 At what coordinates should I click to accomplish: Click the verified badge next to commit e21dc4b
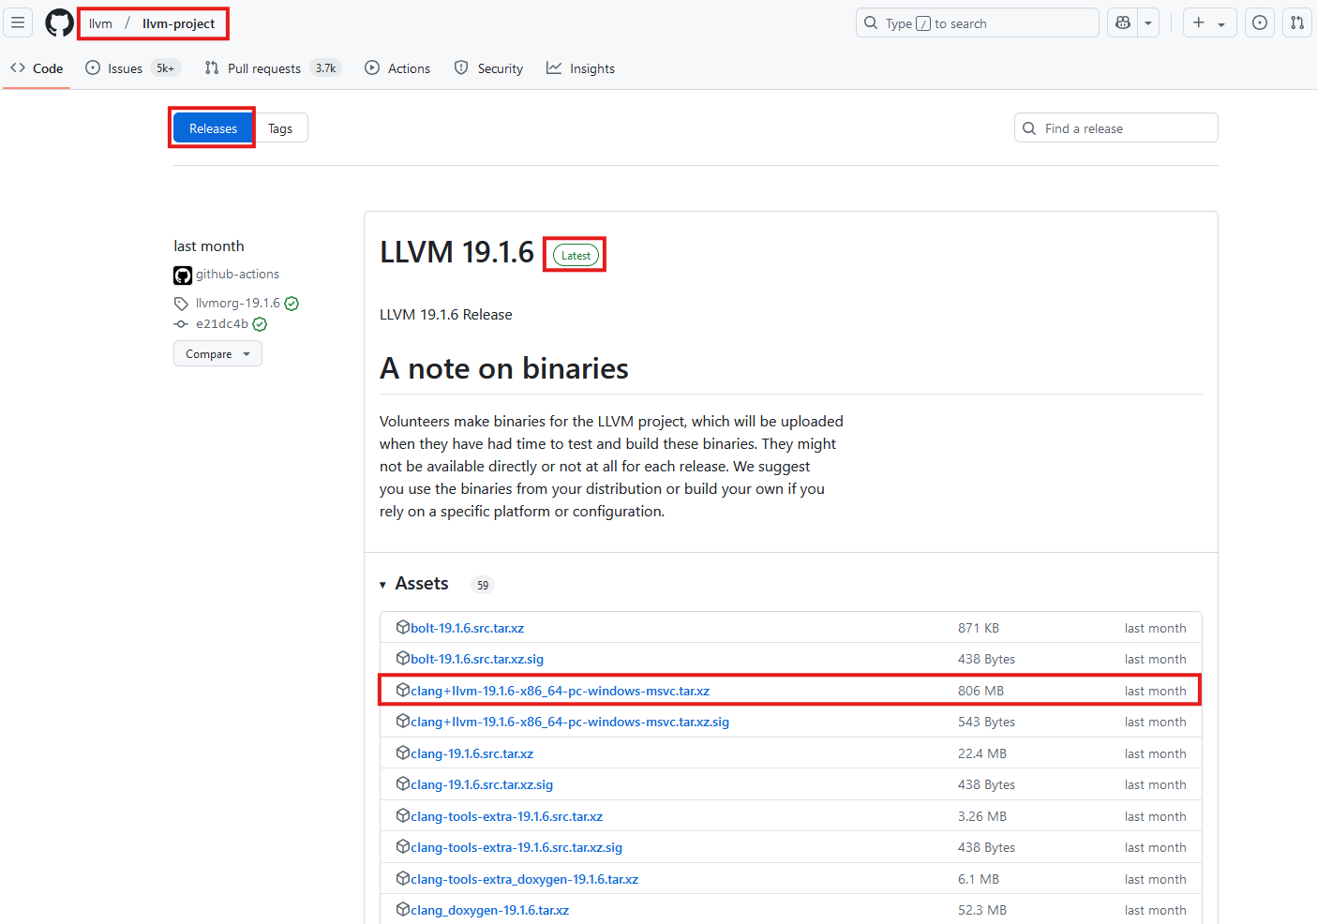[260, 324]
